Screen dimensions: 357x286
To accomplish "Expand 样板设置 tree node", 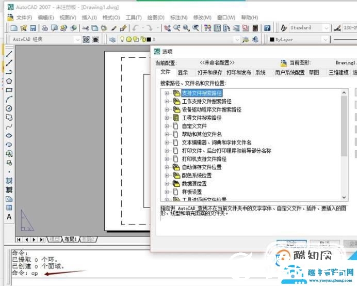I will (167, 192).
